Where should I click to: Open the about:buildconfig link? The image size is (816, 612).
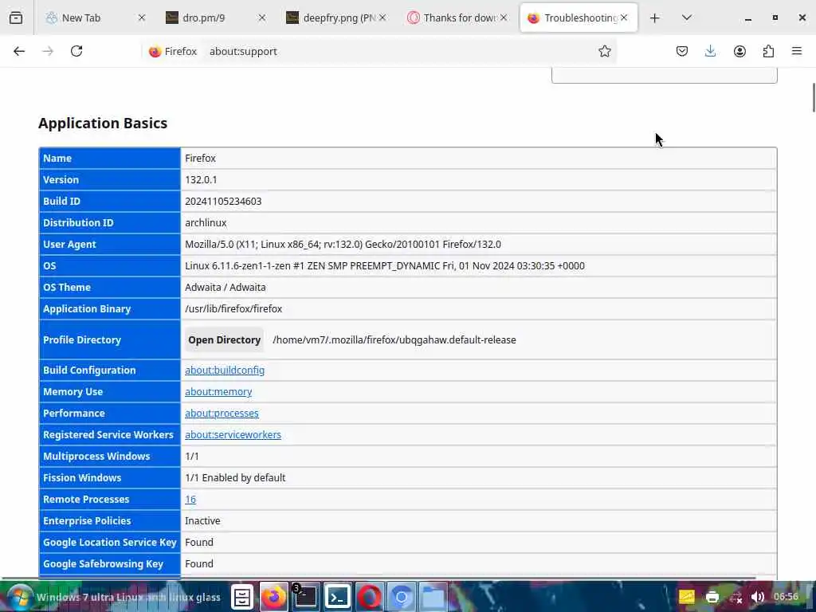[225, 370]
